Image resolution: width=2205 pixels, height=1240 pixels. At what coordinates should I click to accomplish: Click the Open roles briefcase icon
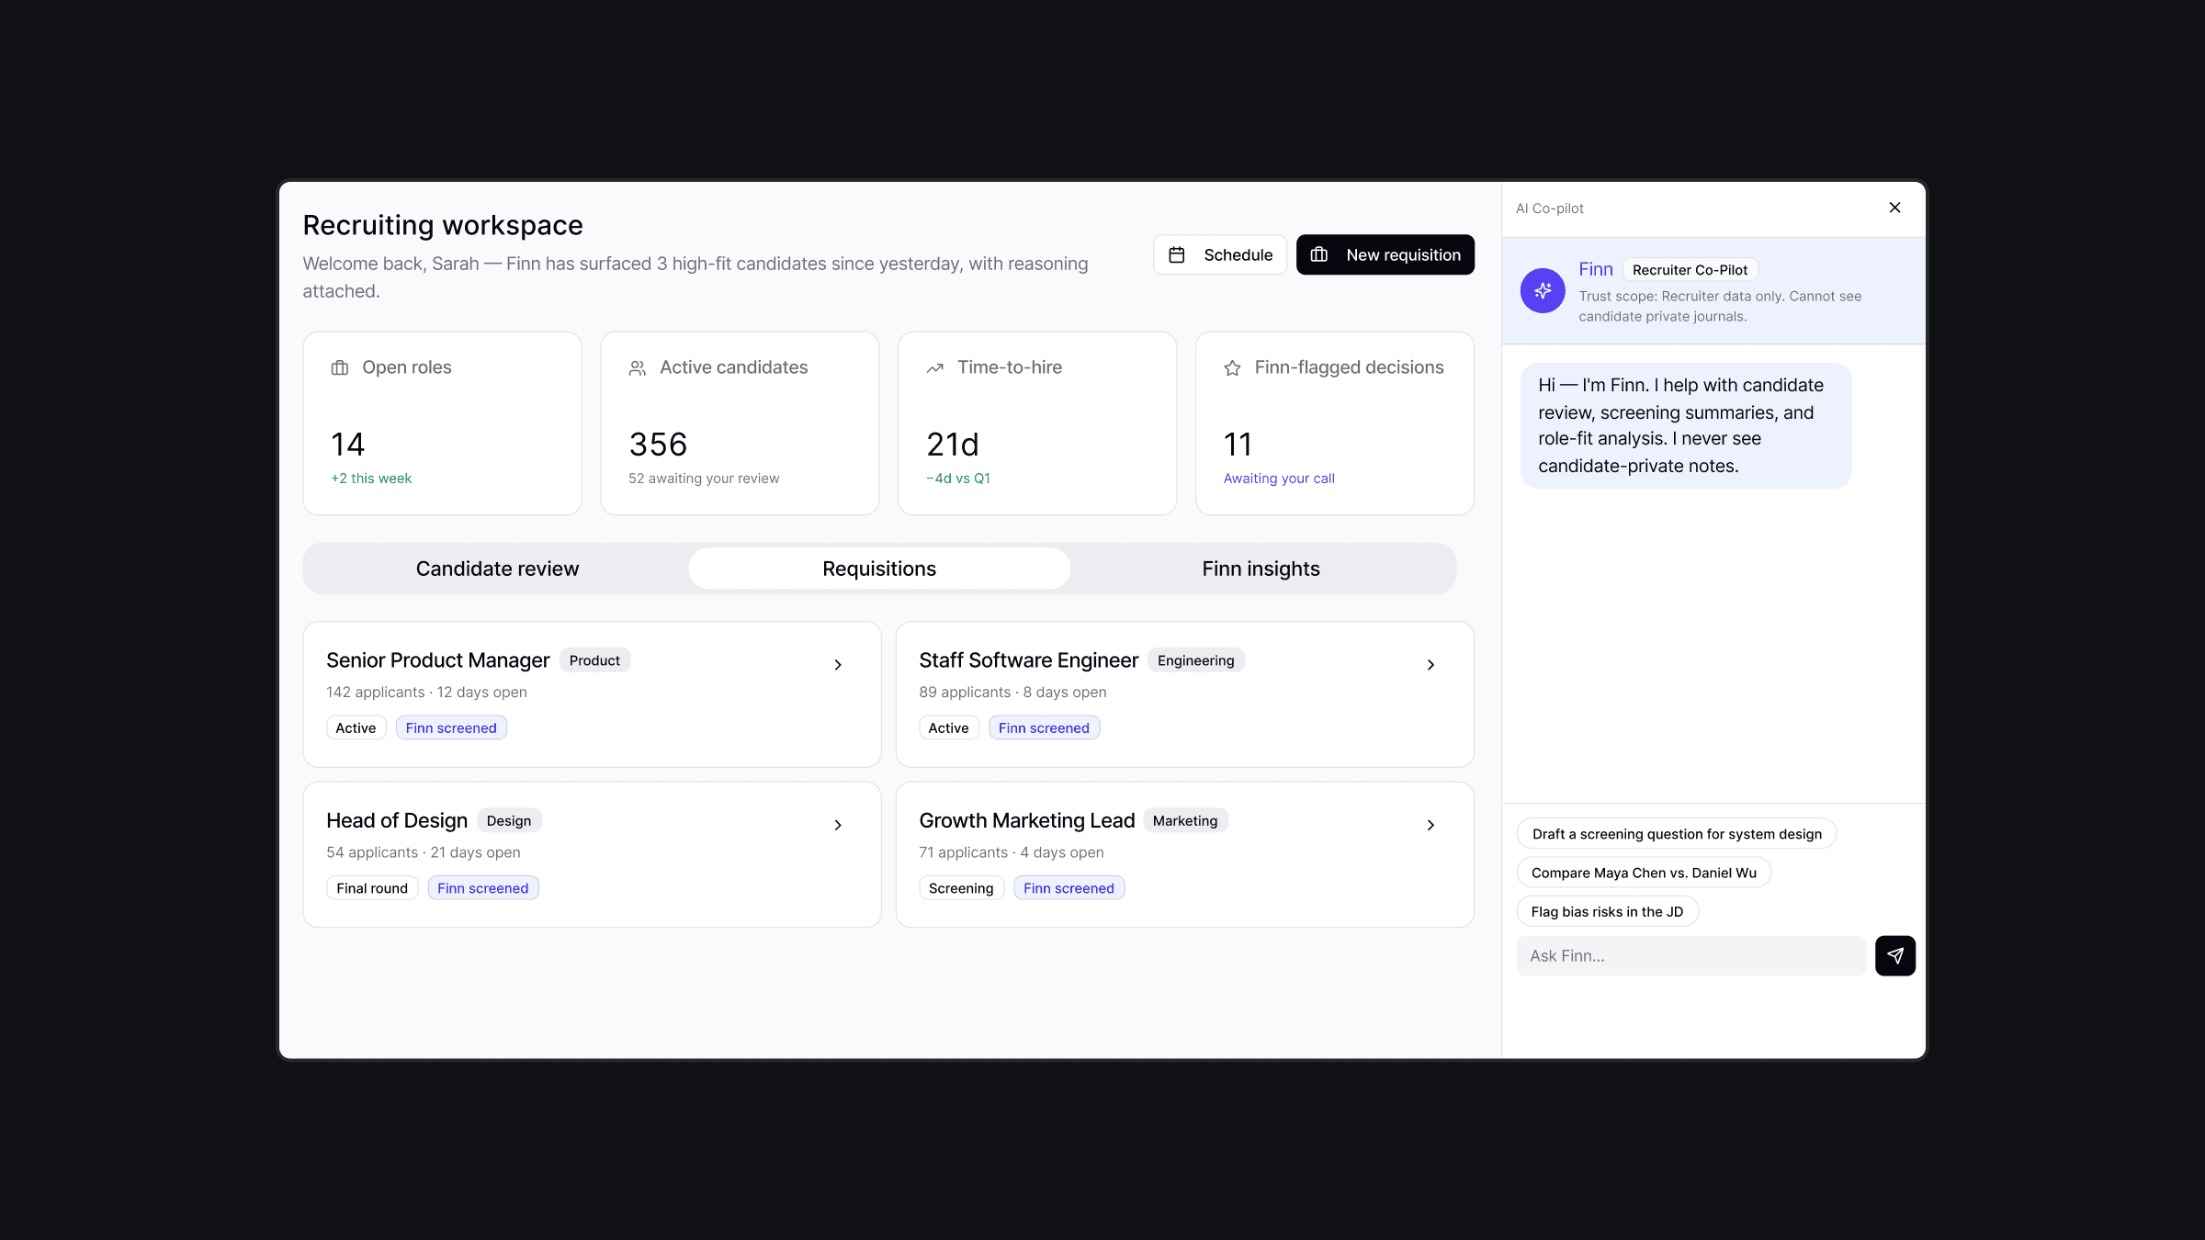pos(340,367)
